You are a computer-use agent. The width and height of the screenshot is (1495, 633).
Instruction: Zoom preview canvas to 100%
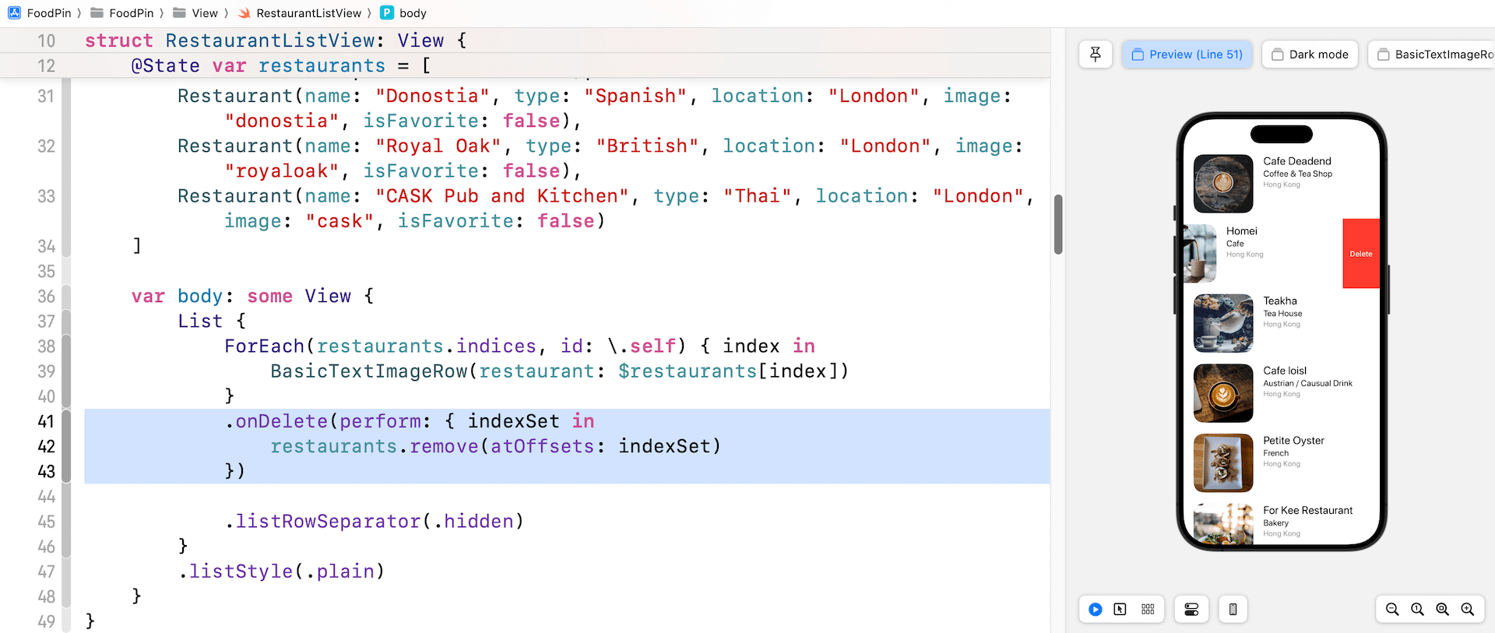pos(1417,610)
